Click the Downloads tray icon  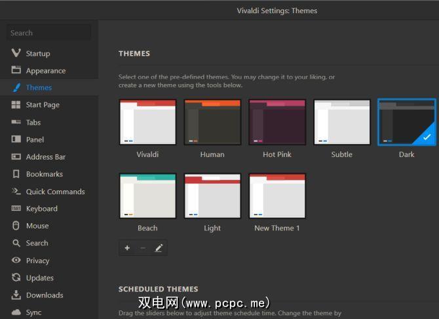tap(16, 295)
